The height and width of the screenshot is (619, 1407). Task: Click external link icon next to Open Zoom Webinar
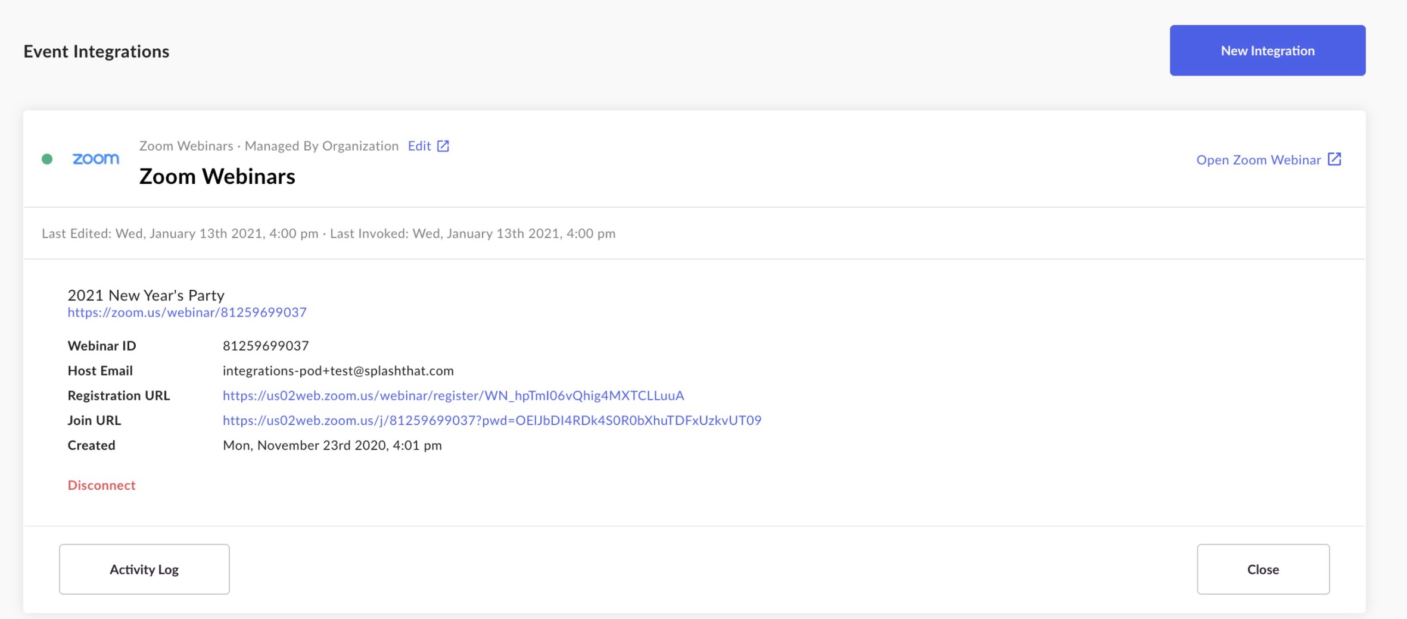point(1334,159)
